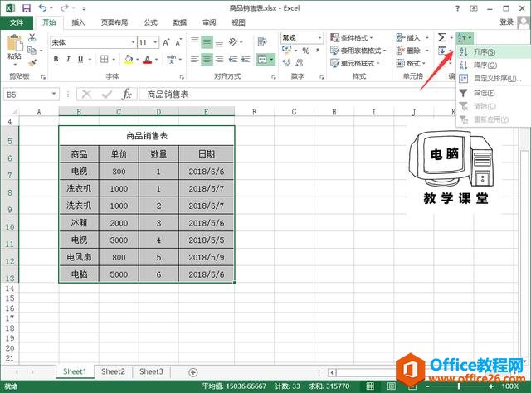Undo the last action
Viewport: 531px width, 393px height.
point(42,7)
